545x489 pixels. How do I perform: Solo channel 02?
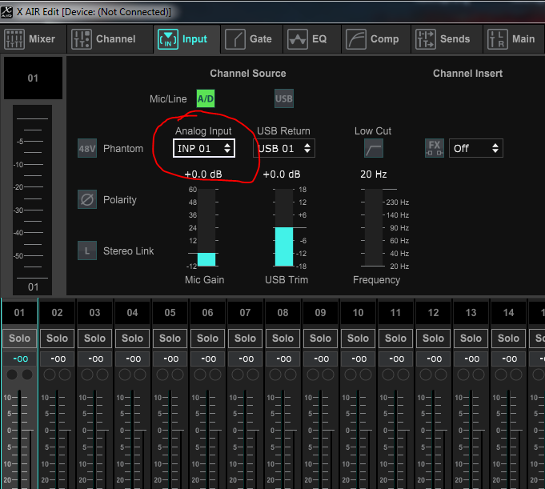(57, 339)
